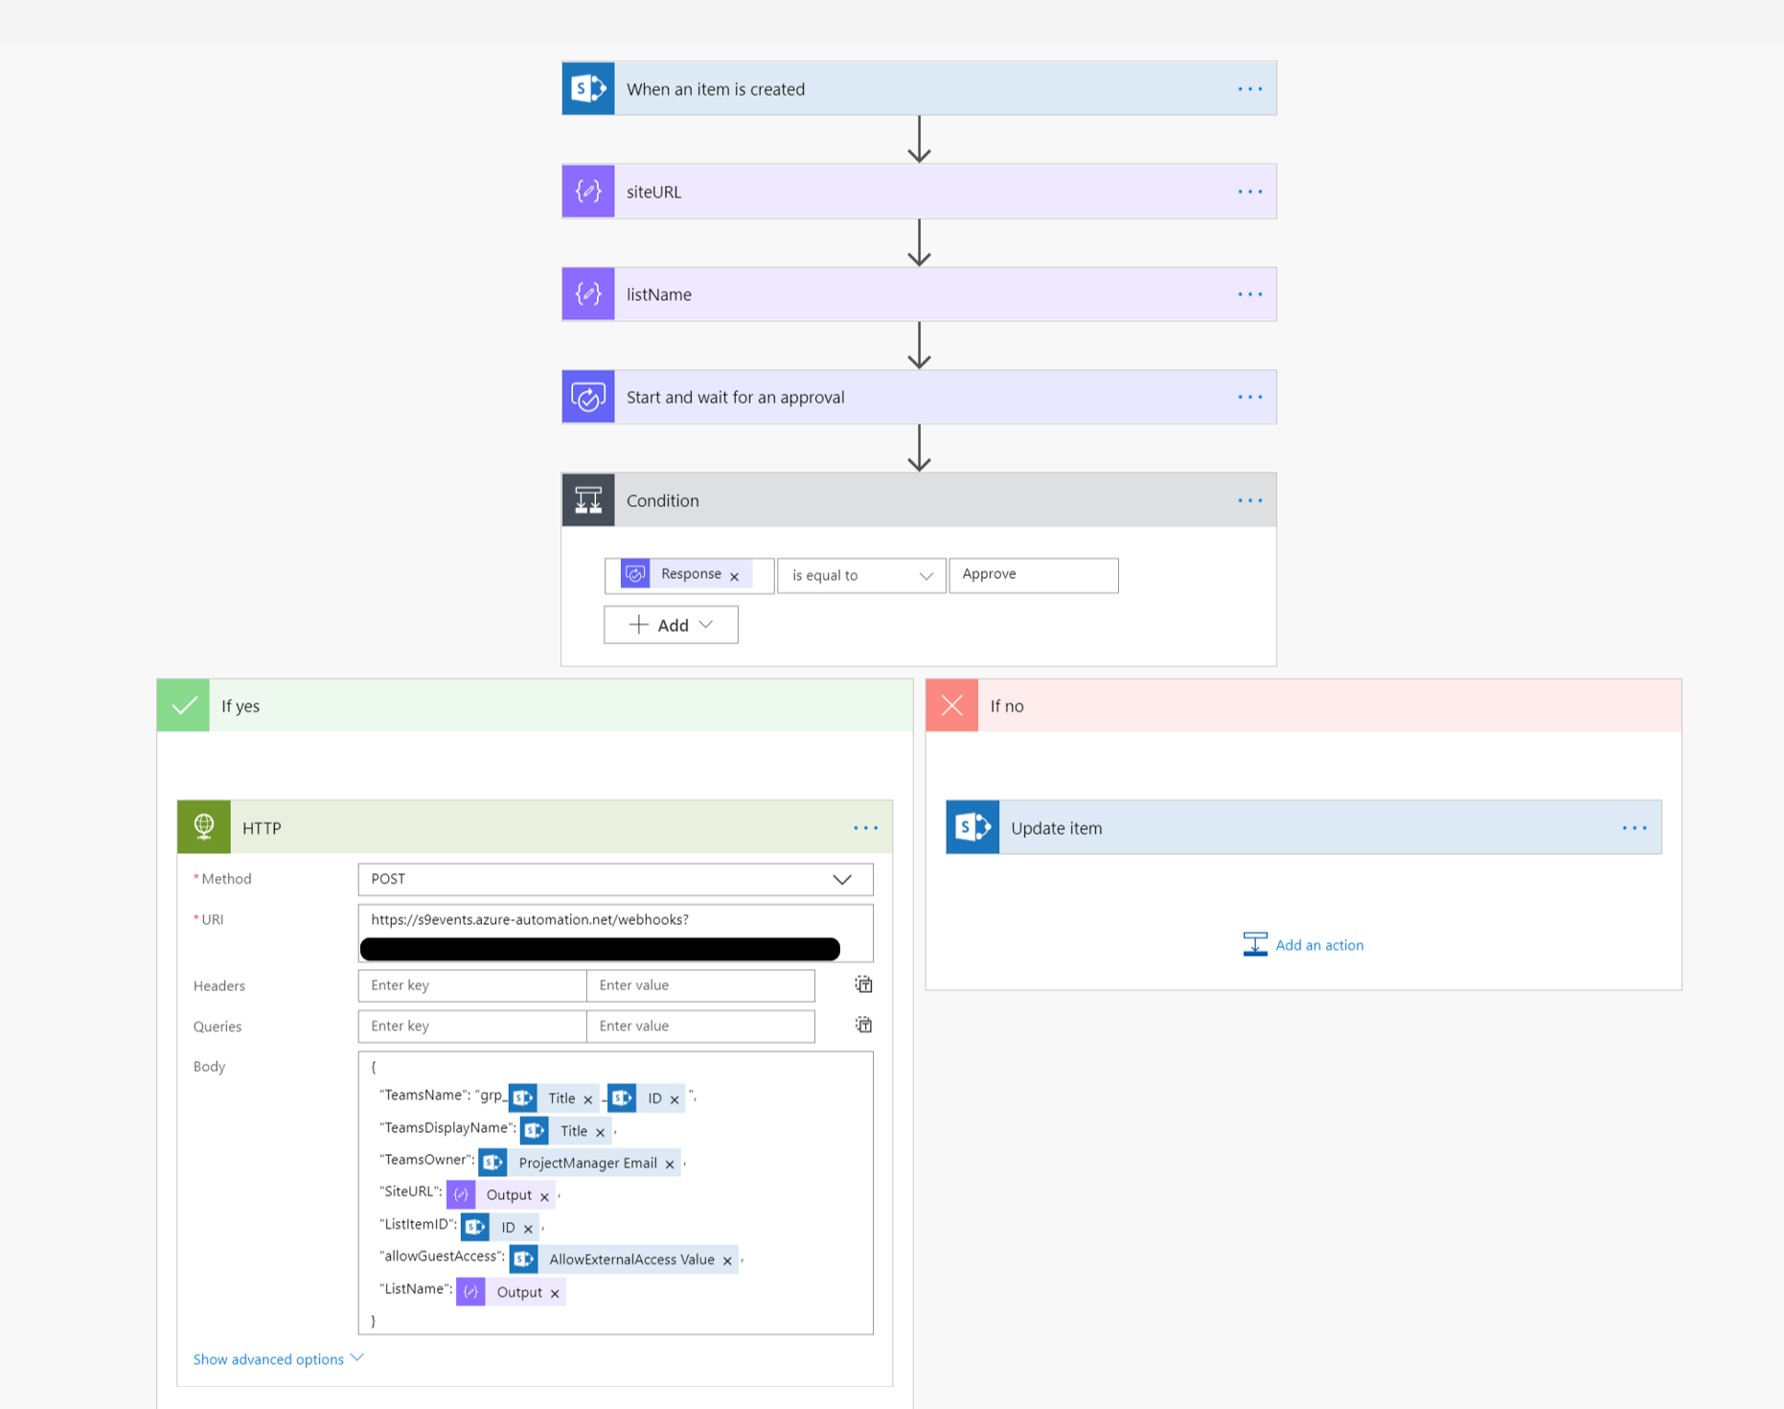Click the Condition block icon
Image resolution: width=1784 pixels, height=1409 pixels.
point(587,499)
